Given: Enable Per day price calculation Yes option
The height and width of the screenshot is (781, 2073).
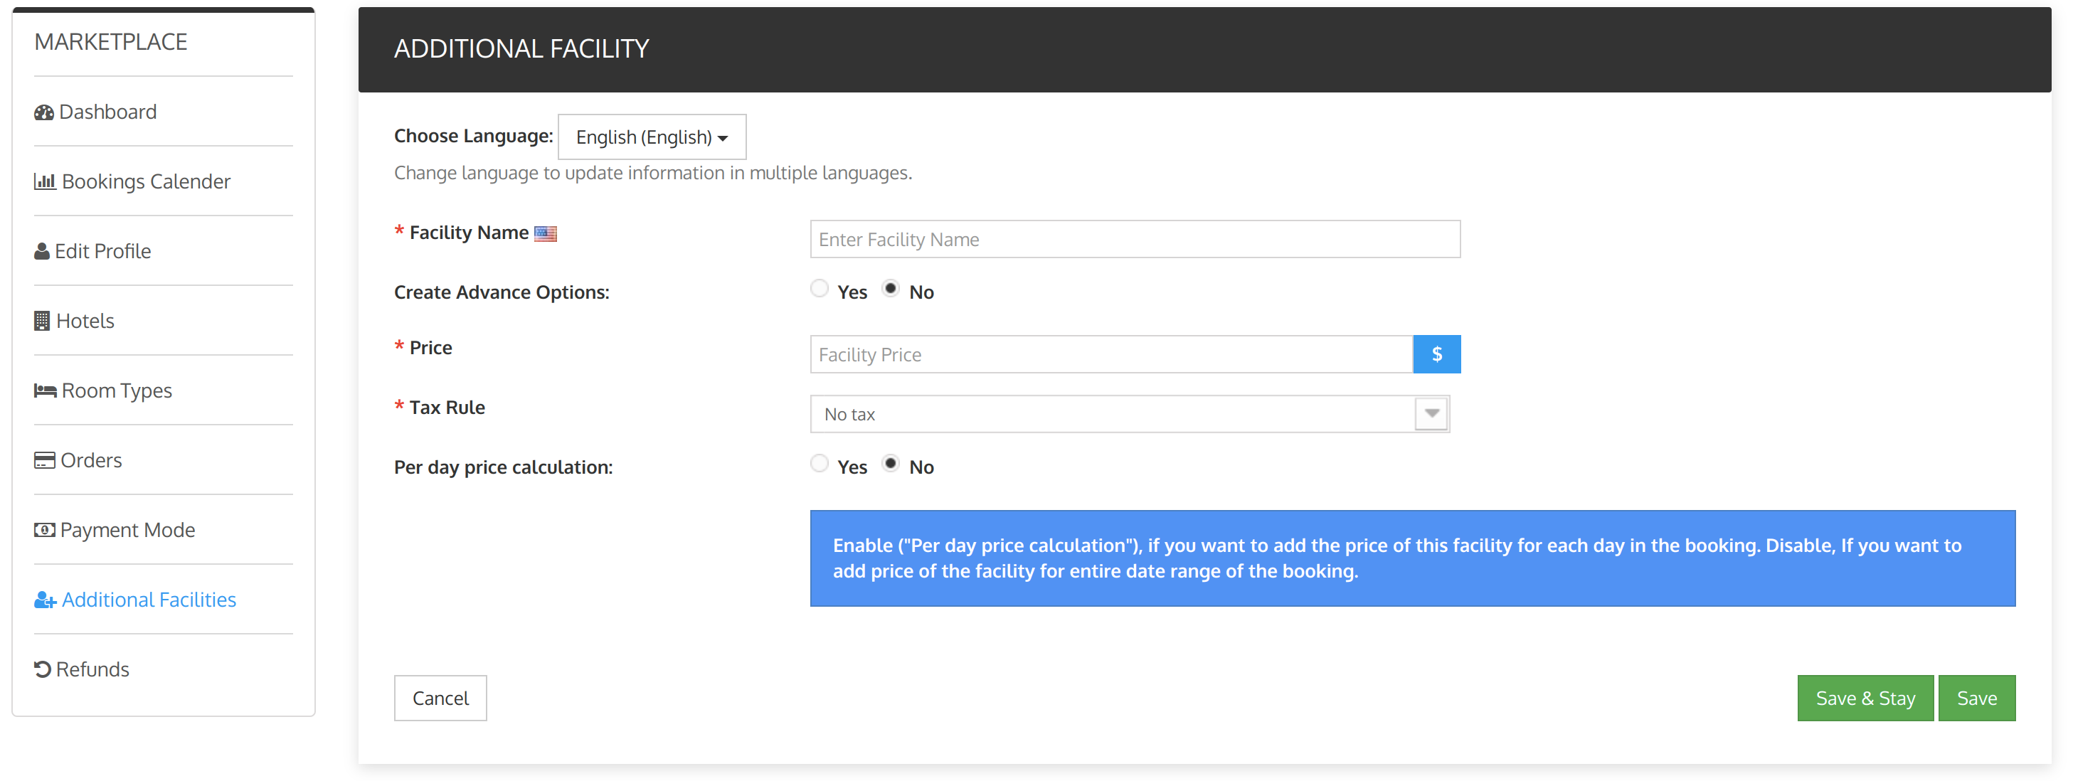Looking at the screenshot, I should coord(818,465).
